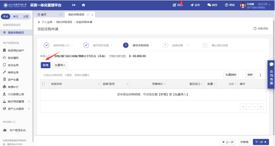Image resolution: width=275 pixels, height=146 pixels.
Task: Open the 微信 link in the header
Action: coord(212,5)
